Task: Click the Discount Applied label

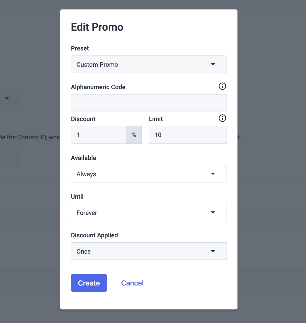Action: tap(95, 235)
